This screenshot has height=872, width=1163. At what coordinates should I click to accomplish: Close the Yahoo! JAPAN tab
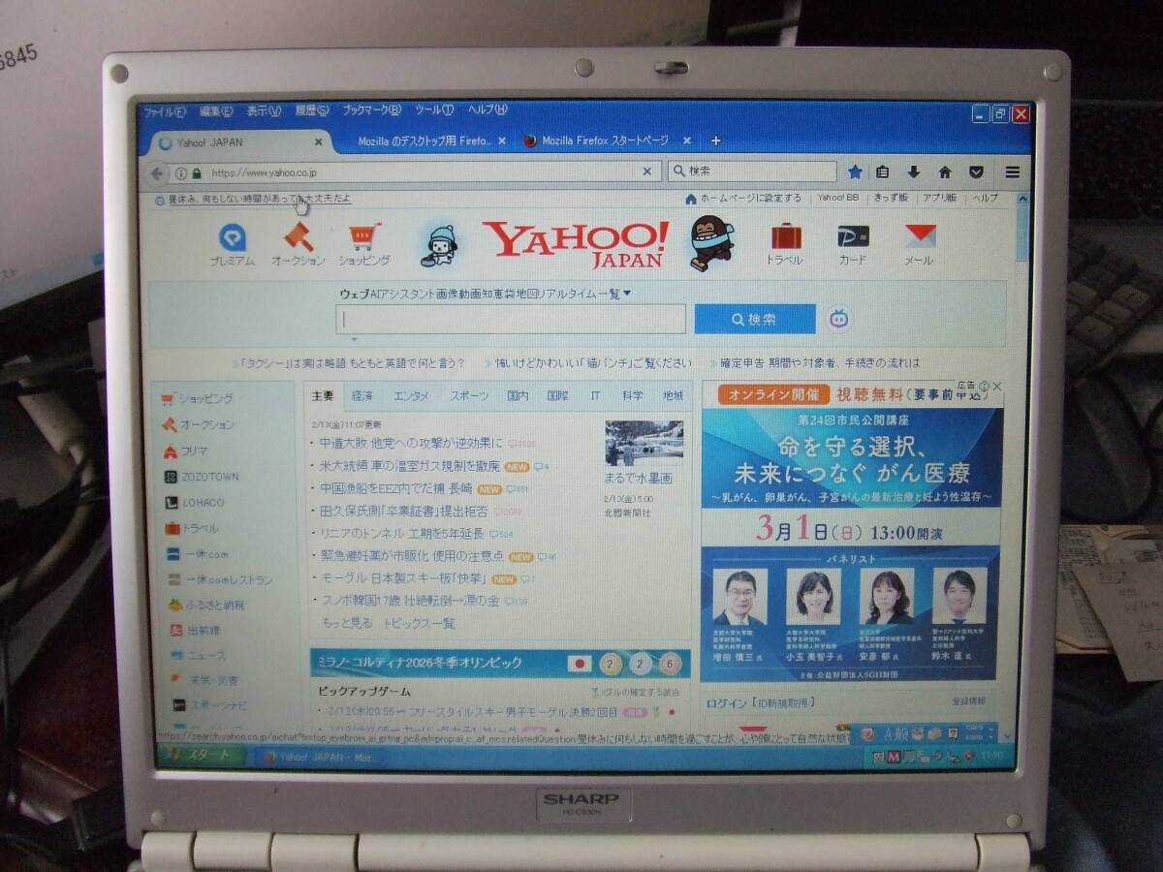pyautogui.click(x=318, y=141)
